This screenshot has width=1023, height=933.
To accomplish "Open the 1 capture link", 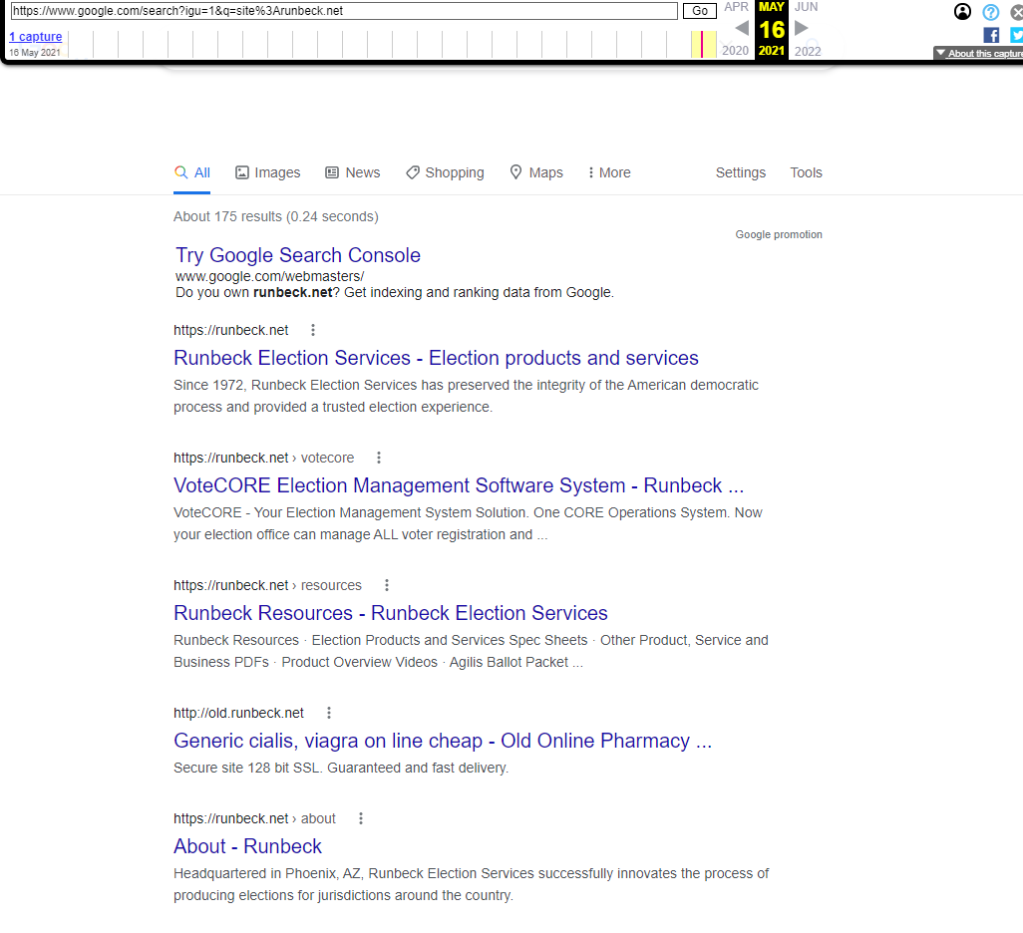I will point(36,37).
